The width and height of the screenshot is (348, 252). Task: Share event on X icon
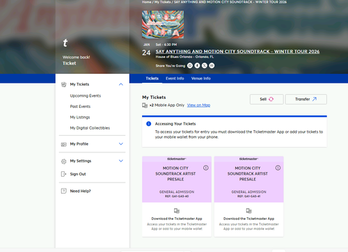[x=205, y=65]
